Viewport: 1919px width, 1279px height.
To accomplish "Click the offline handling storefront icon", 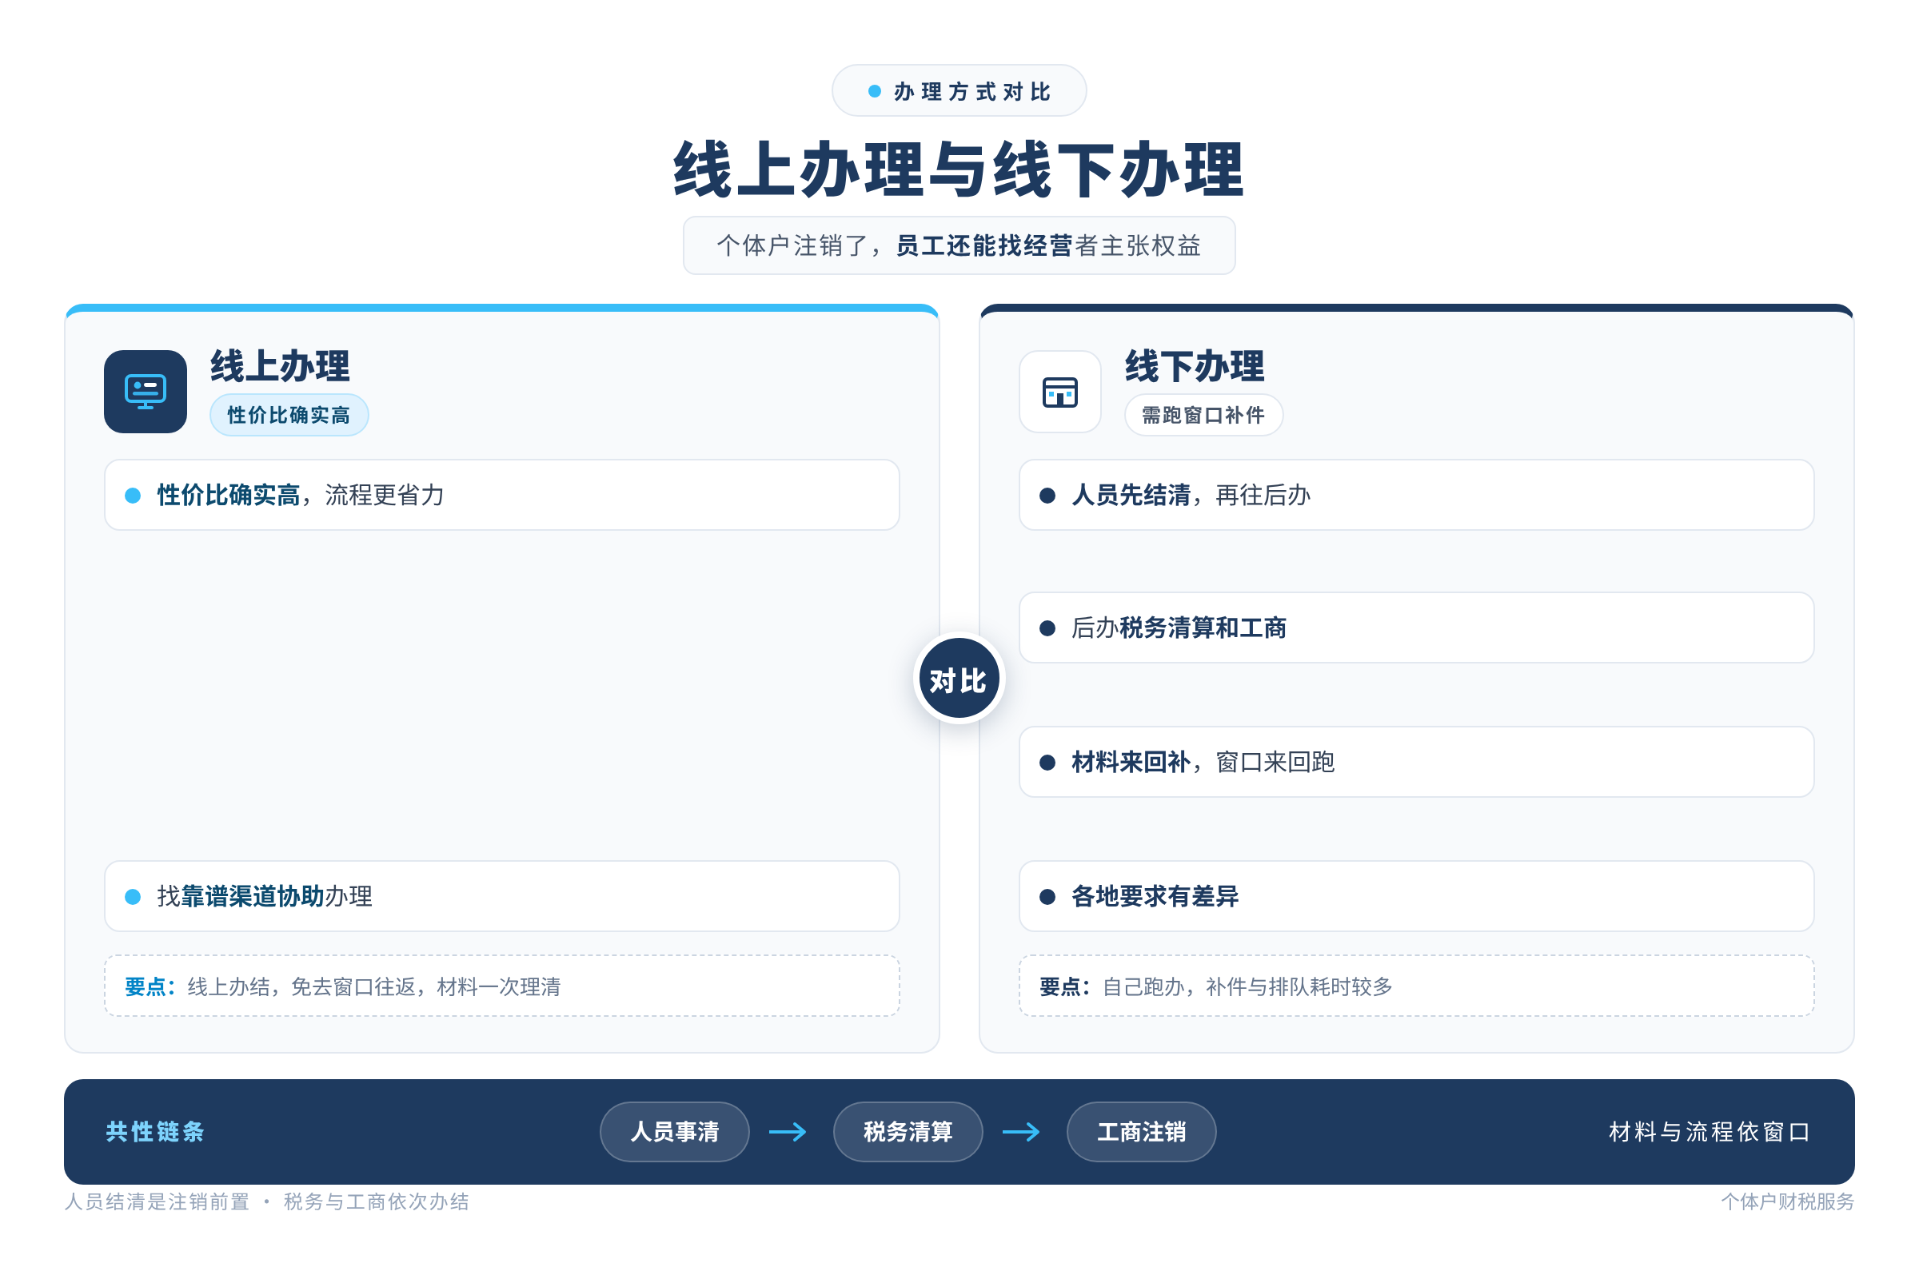I will pyautogui.click(x=1060, y=392).
